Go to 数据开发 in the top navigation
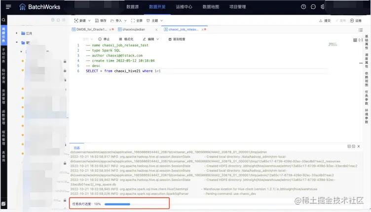371x212 pixels. [x=157, y=7]
